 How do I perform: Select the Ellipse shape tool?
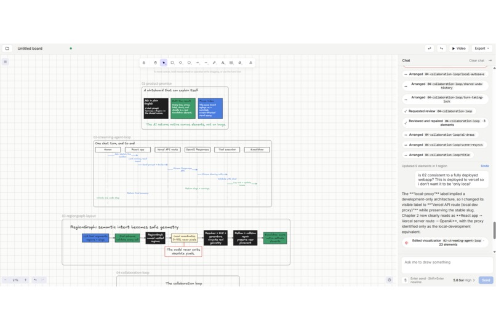[189, 63]
